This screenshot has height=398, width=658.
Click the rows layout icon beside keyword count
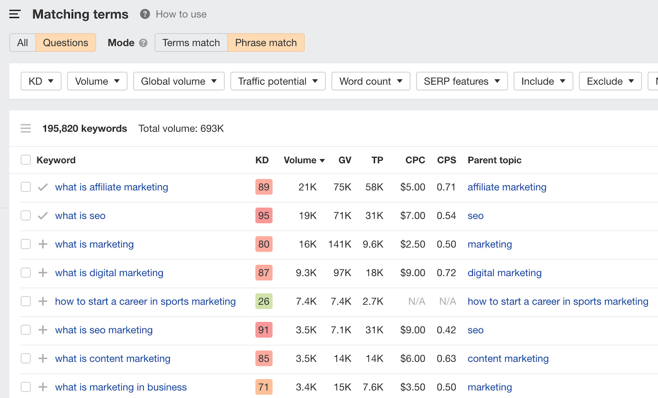pos(25,128)
